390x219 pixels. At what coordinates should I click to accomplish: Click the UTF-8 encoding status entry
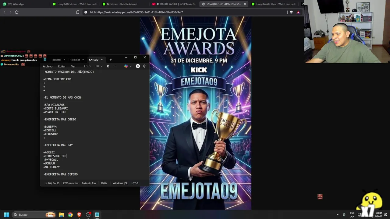[135, 183]
